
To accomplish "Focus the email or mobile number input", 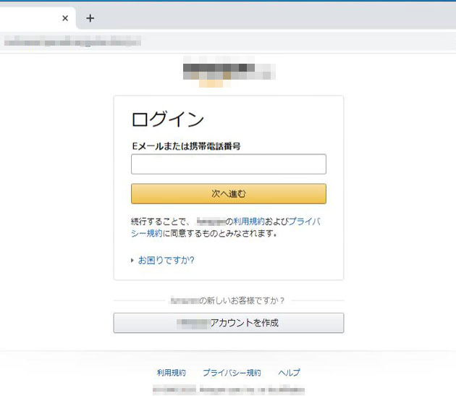I will (x=228, y=164).
